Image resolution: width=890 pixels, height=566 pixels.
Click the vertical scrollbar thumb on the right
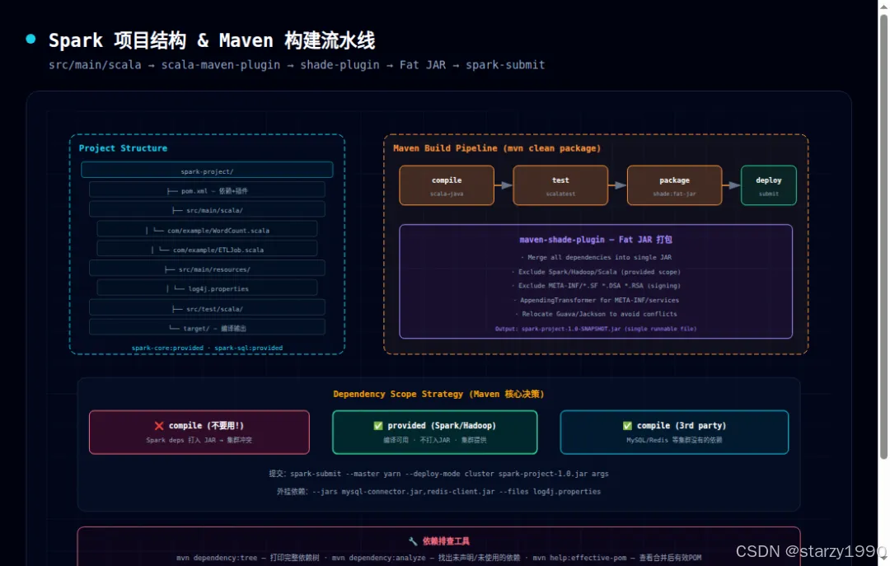coord(883,236)
